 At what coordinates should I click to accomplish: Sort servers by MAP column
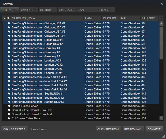[130, 18]
